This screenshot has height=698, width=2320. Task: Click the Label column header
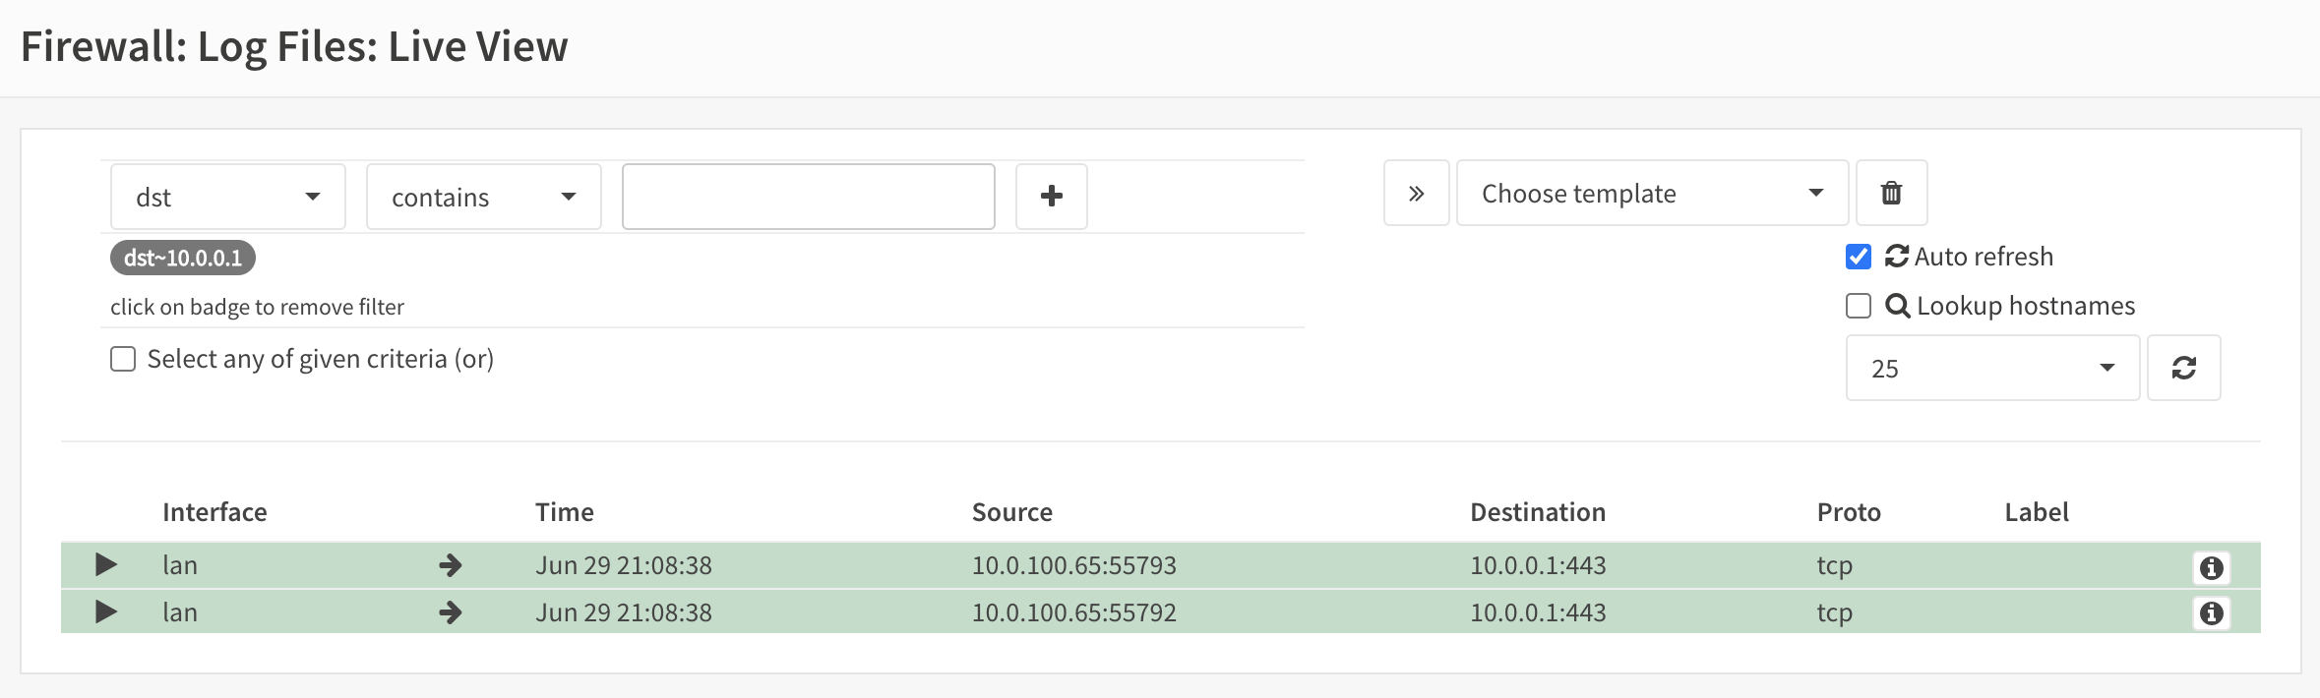2037,512
